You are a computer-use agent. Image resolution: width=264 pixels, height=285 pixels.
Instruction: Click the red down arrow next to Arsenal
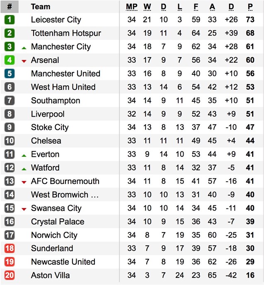pyautogui.click(x=24, y=61)
